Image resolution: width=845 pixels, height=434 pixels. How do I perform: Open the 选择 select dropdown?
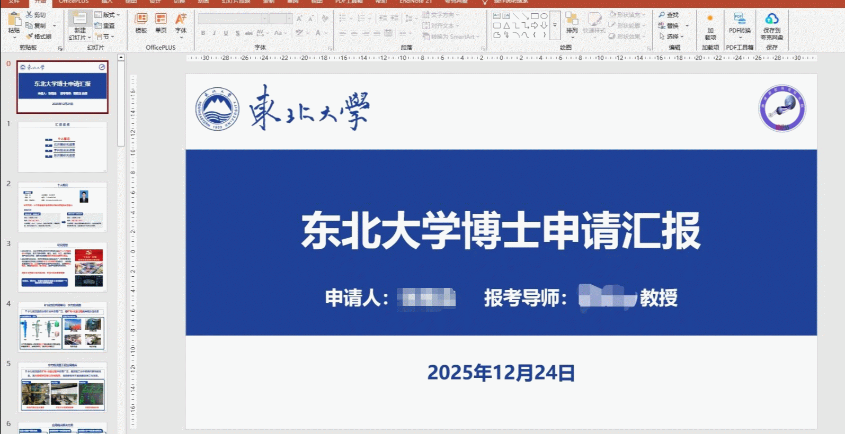pyautogui.click(x=671, y=37)
